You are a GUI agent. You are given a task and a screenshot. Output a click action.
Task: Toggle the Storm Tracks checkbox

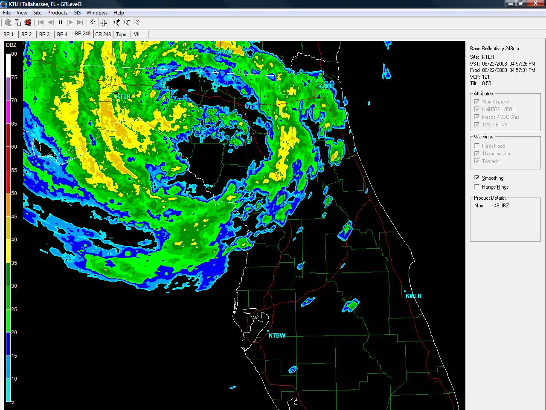(x=477, y=101)
